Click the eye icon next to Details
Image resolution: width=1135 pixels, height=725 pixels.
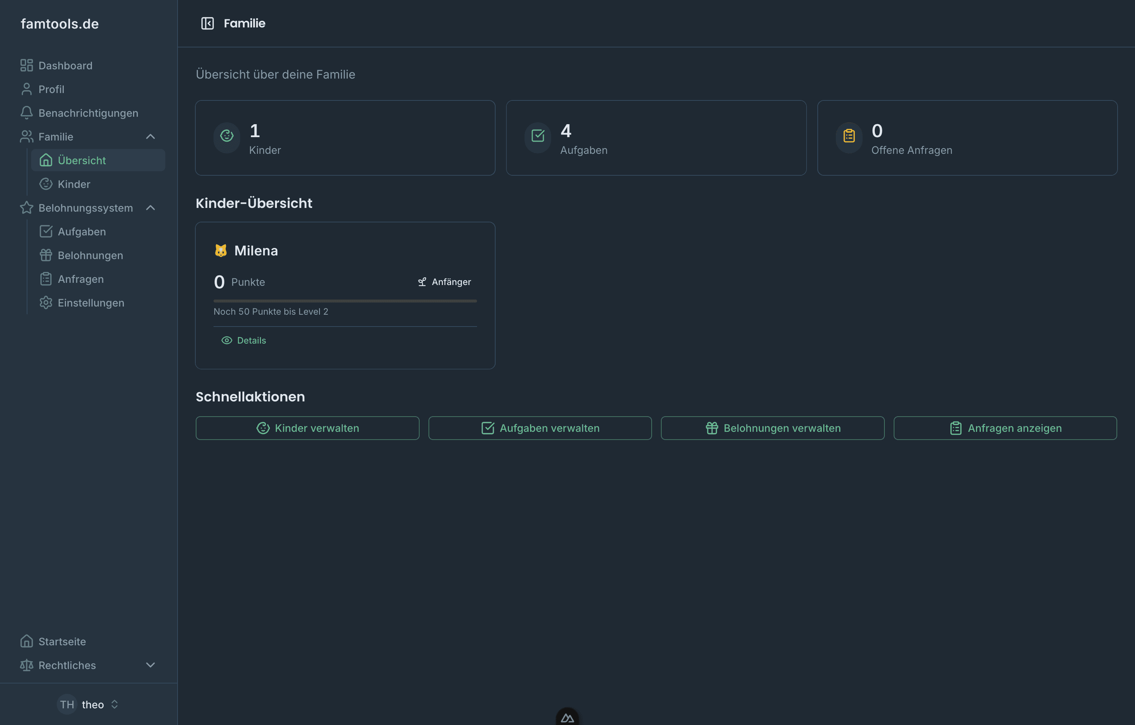227,340
